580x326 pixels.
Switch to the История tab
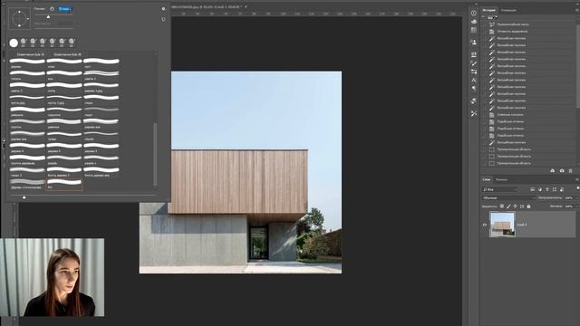489,10
